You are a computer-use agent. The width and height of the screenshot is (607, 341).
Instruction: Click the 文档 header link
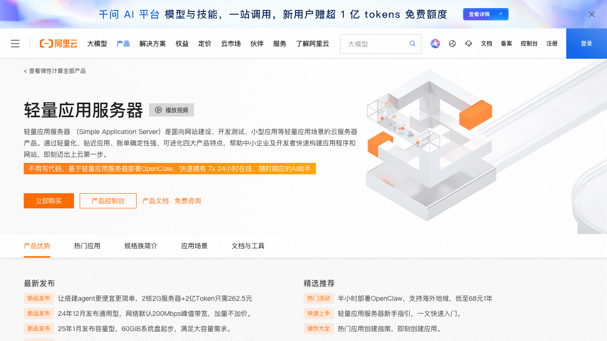[487, 44]
